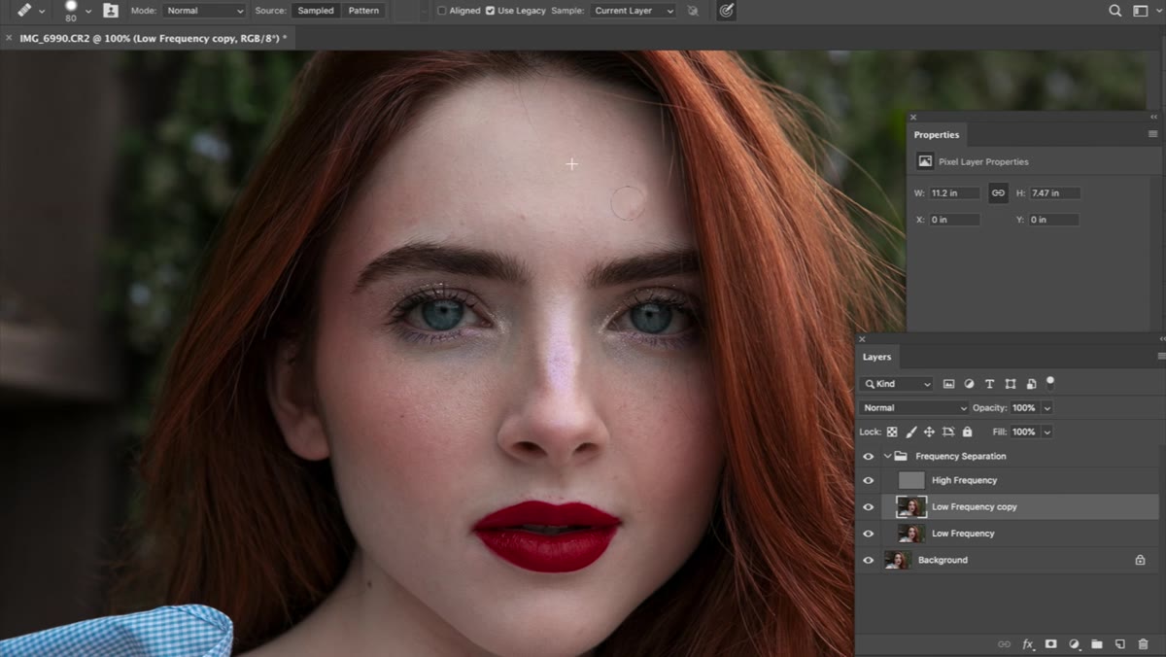The width and height of the screenshot is (1166, 657).
Task: Select the High Frequency layer thumbnail
Action: 911,480
